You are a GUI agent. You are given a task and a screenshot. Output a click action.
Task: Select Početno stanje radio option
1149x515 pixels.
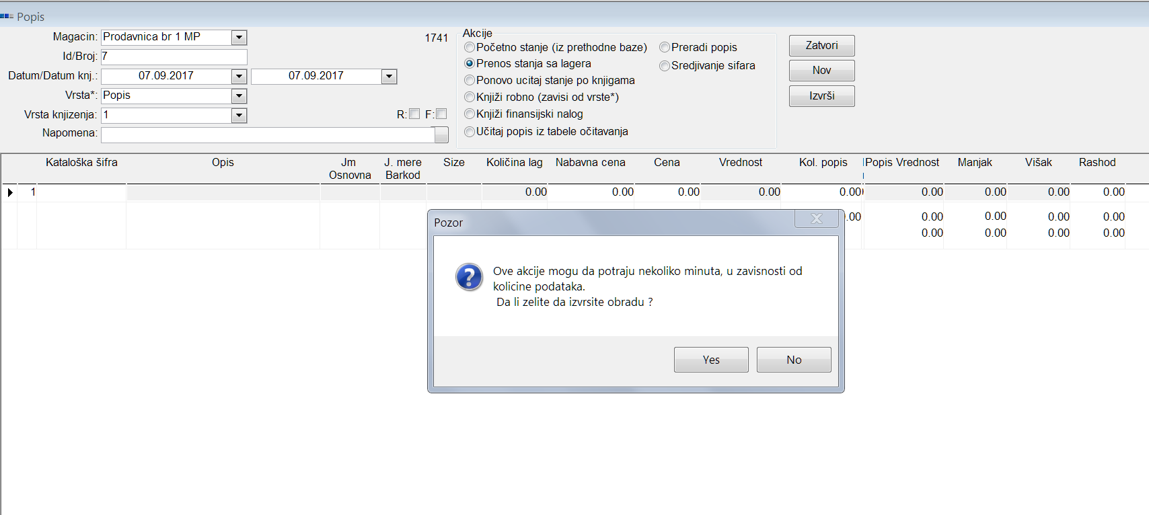pos(470,48)
